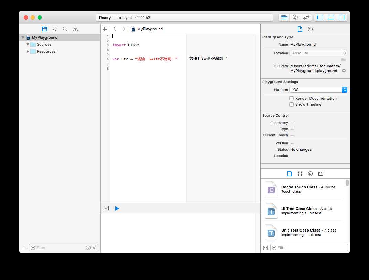Enable Show Timeline checkbox
This screenshot has height=280, width=369.
(292, 104)
